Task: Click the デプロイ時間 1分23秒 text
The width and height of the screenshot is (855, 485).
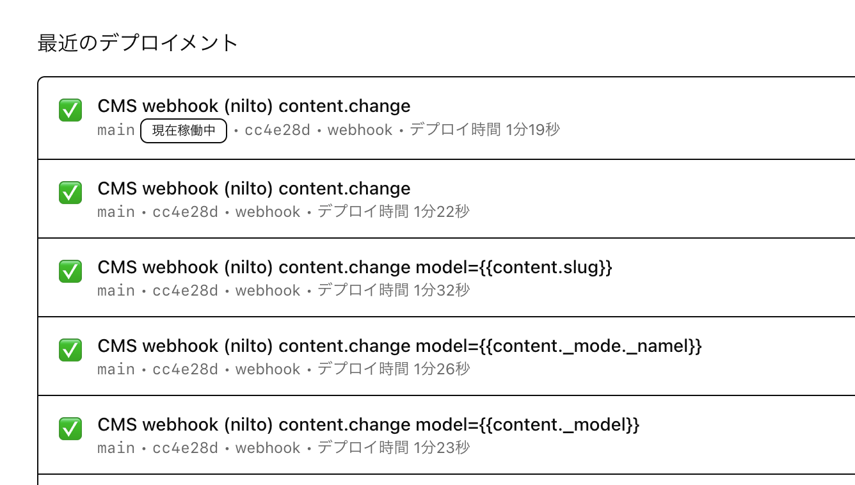Action: [x=393, y=448]
